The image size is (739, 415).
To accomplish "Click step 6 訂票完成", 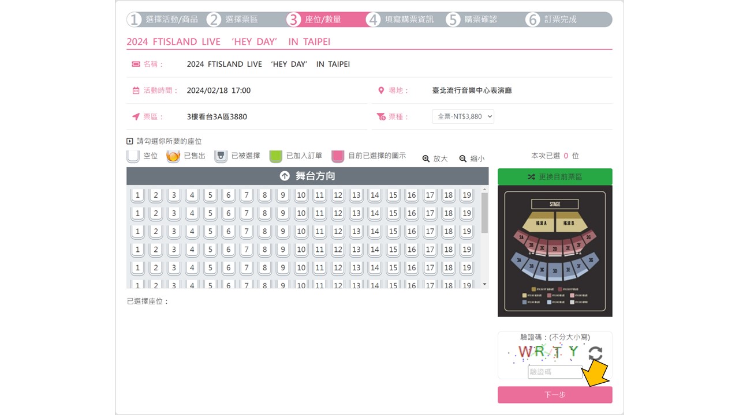I will pos(552,20).
